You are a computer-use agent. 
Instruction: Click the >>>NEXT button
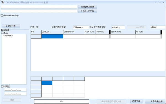click(137, 27)
